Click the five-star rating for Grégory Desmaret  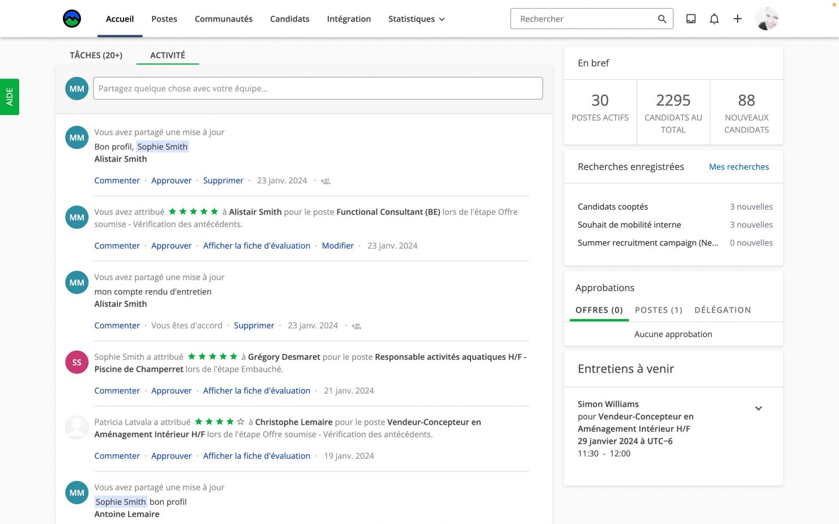point(213,356)
